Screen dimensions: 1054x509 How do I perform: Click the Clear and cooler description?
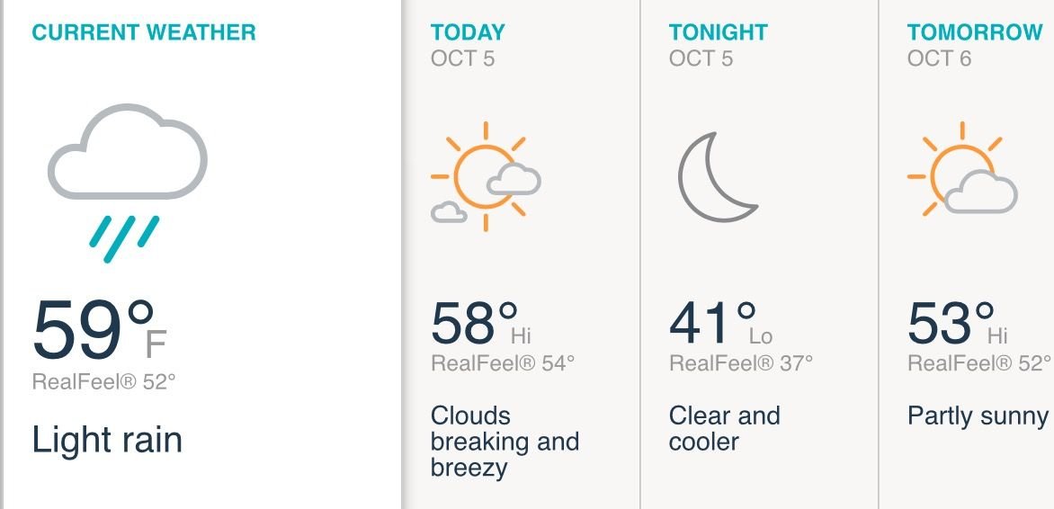(x=724, y=428)
